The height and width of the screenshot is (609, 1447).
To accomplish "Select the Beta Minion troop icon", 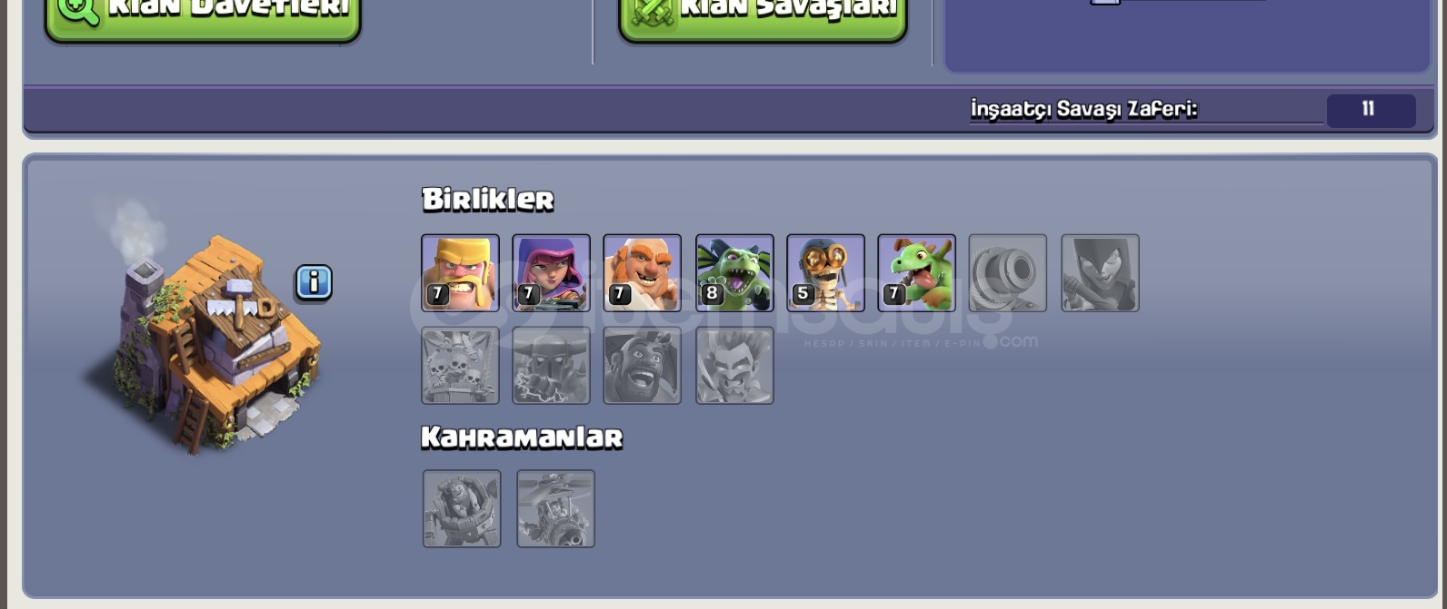I will tap(734, 273).
